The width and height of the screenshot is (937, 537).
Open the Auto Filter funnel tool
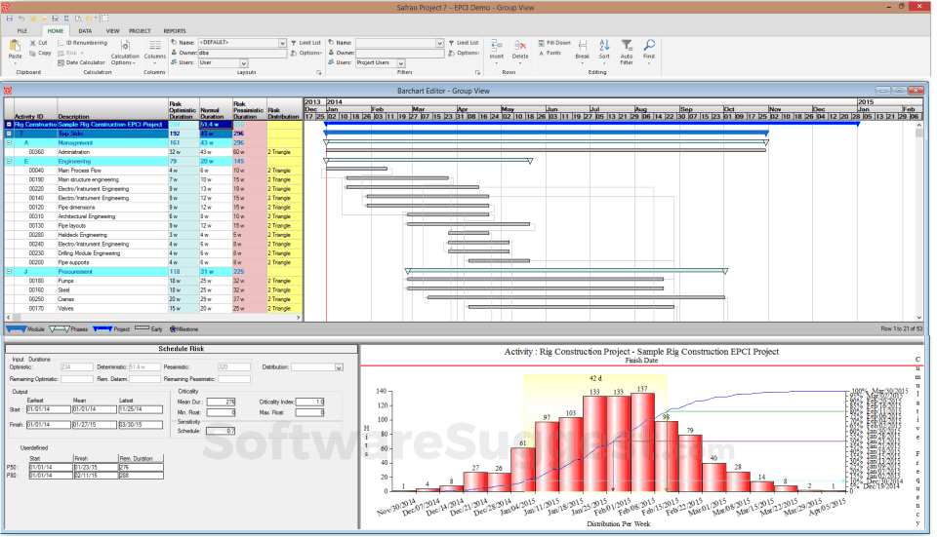(627, 46)
